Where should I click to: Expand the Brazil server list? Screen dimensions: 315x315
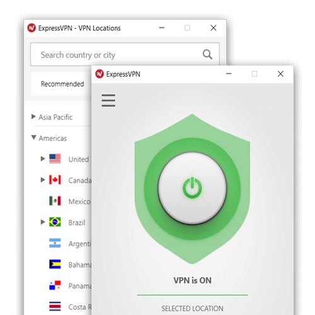pos(43,222)
